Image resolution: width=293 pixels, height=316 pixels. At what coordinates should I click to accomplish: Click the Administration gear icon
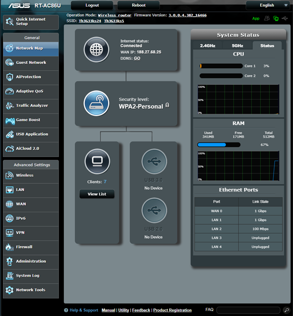coord(9,261)
